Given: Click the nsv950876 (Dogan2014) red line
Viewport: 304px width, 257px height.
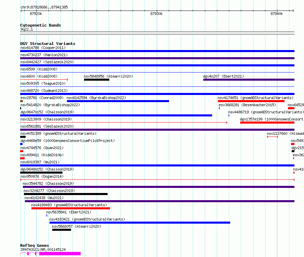Looking at the screenshot, I should click(x=157, y=180).
